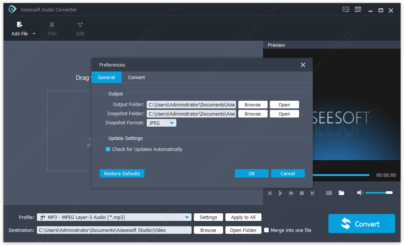Fast forward the preview

(291, 193)
